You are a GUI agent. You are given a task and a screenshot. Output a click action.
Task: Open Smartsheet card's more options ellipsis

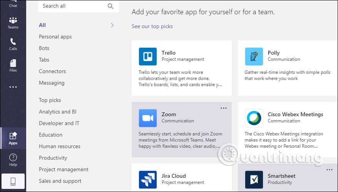tap(330, 170)
